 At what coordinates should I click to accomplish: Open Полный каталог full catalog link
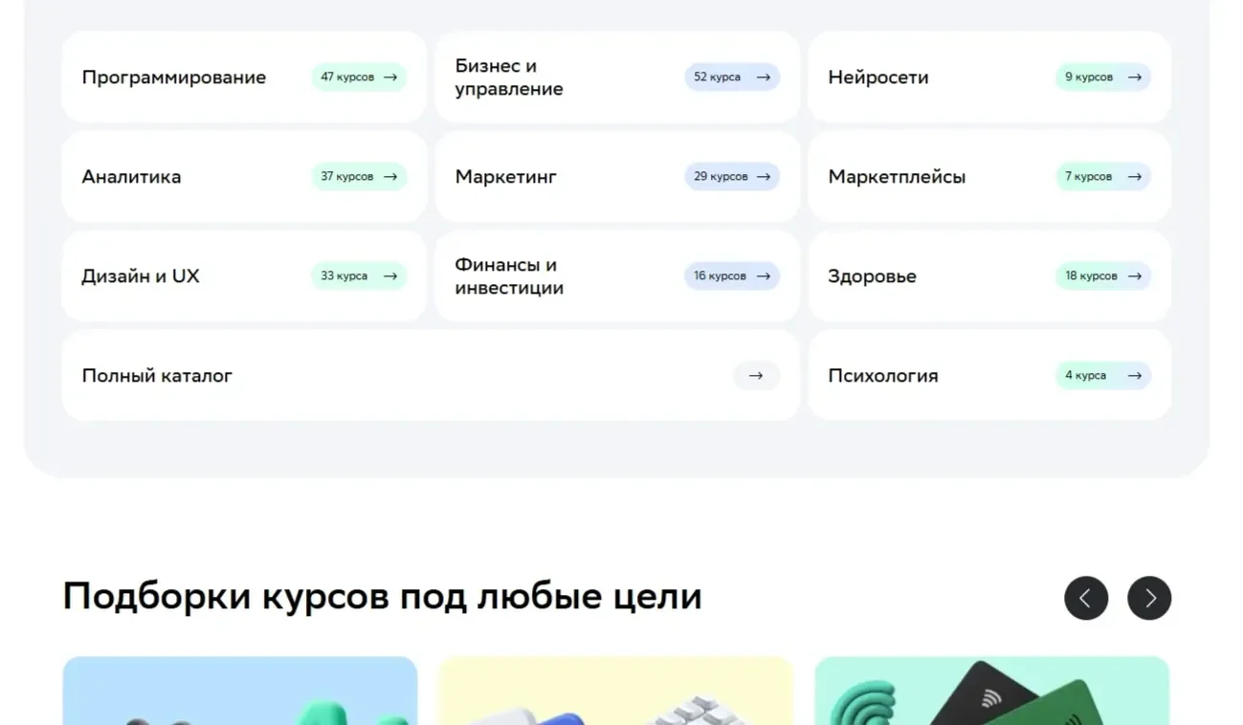[x=431, y=376]
